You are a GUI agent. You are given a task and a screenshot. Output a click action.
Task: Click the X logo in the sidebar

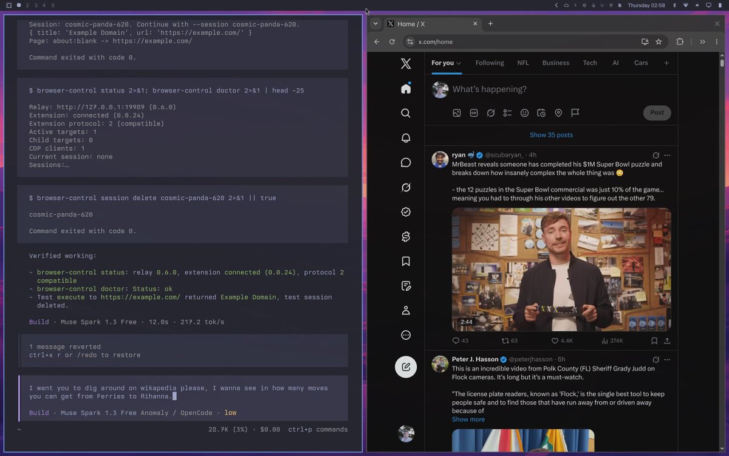[x=406, y=64]
